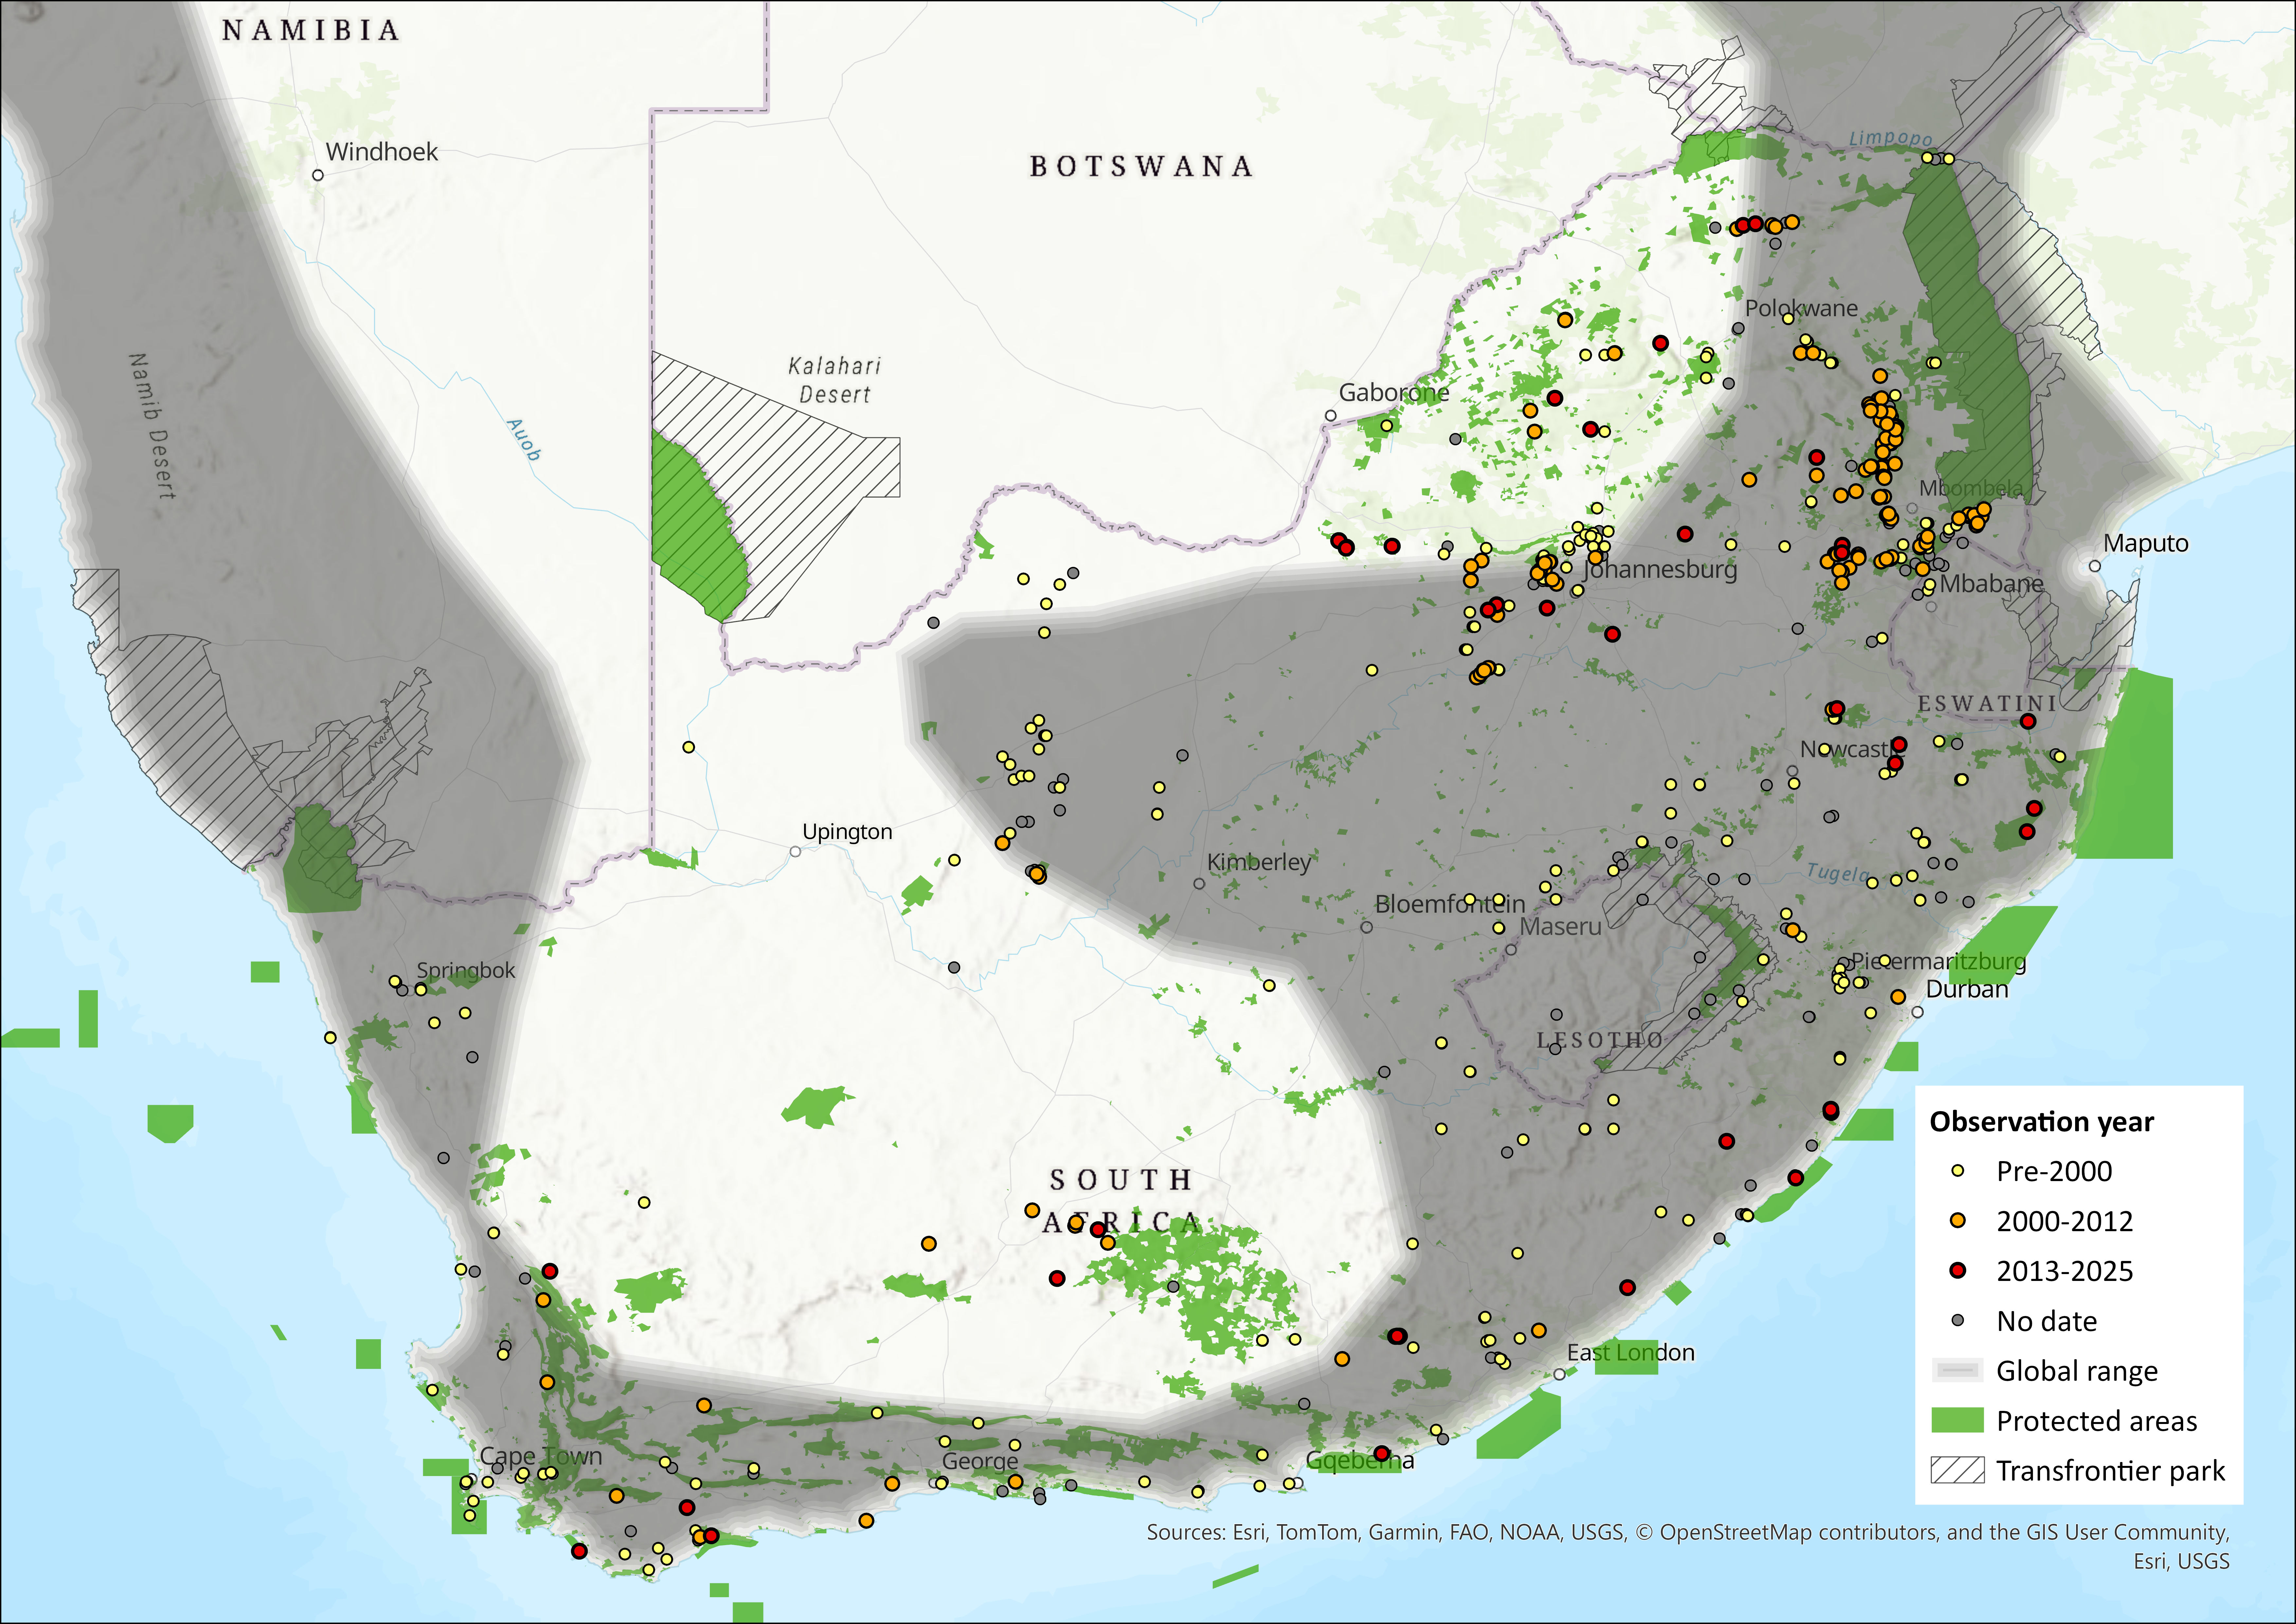Click the Windhoek city marker circle
The width and height of the screenshot is (2296, 1624).
(x=318, y=175)
